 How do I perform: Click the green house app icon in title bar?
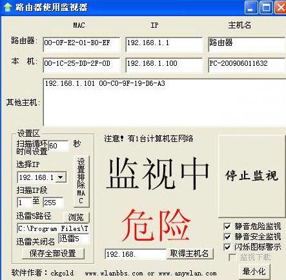point(8,7)
